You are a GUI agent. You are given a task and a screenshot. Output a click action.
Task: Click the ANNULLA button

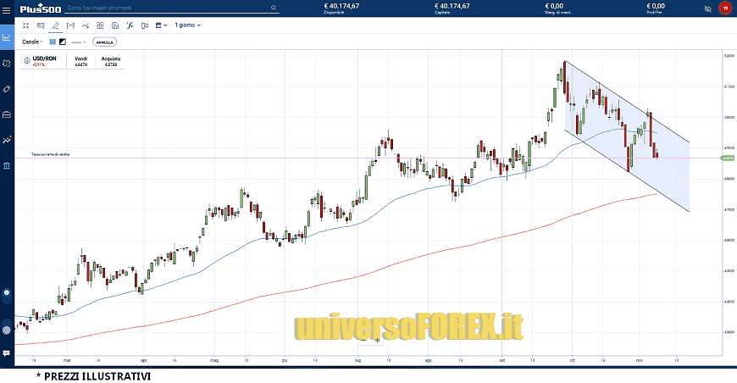(104, 41)
